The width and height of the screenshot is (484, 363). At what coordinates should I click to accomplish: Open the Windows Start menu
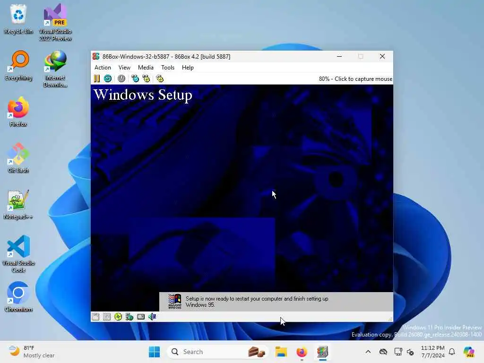(155, 352)
